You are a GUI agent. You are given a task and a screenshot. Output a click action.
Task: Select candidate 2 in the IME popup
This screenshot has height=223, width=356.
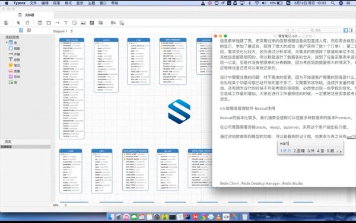[299, 151]
